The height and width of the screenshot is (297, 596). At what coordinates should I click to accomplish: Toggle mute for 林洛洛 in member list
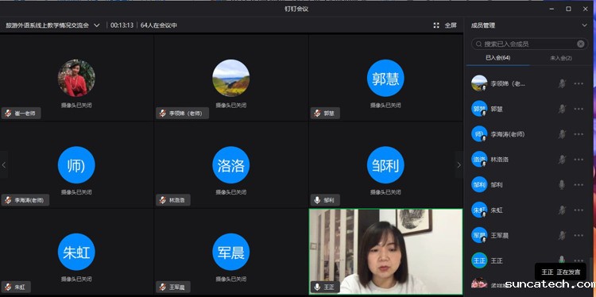click(562, 160)
